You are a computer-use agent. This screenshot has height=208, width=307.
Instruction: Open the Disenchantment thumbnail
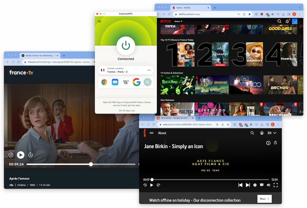[212, 85]
